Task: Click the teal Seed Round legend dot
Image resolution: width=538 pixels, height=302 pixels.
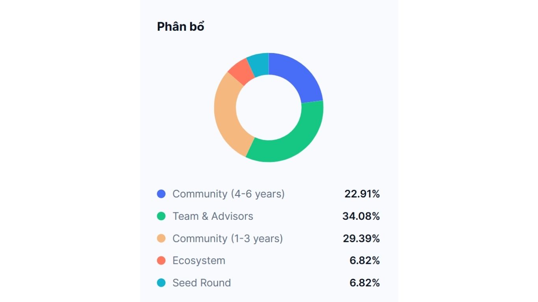Action: [161, 283]
